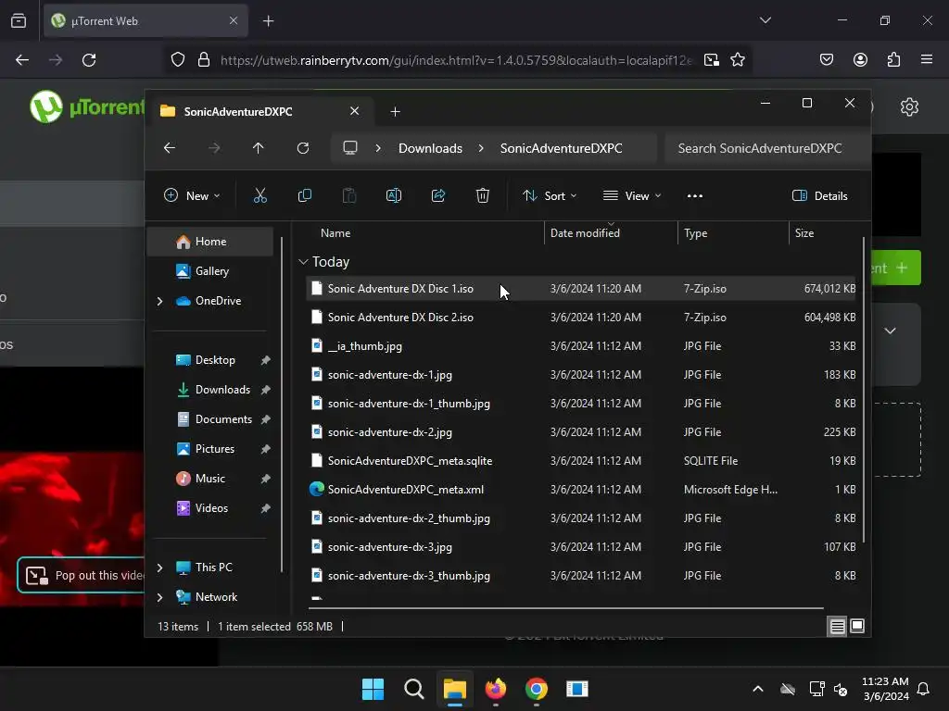The image size is (949, 711).
Task: Open Windows taskbar Search
Action: coord(414,689)
